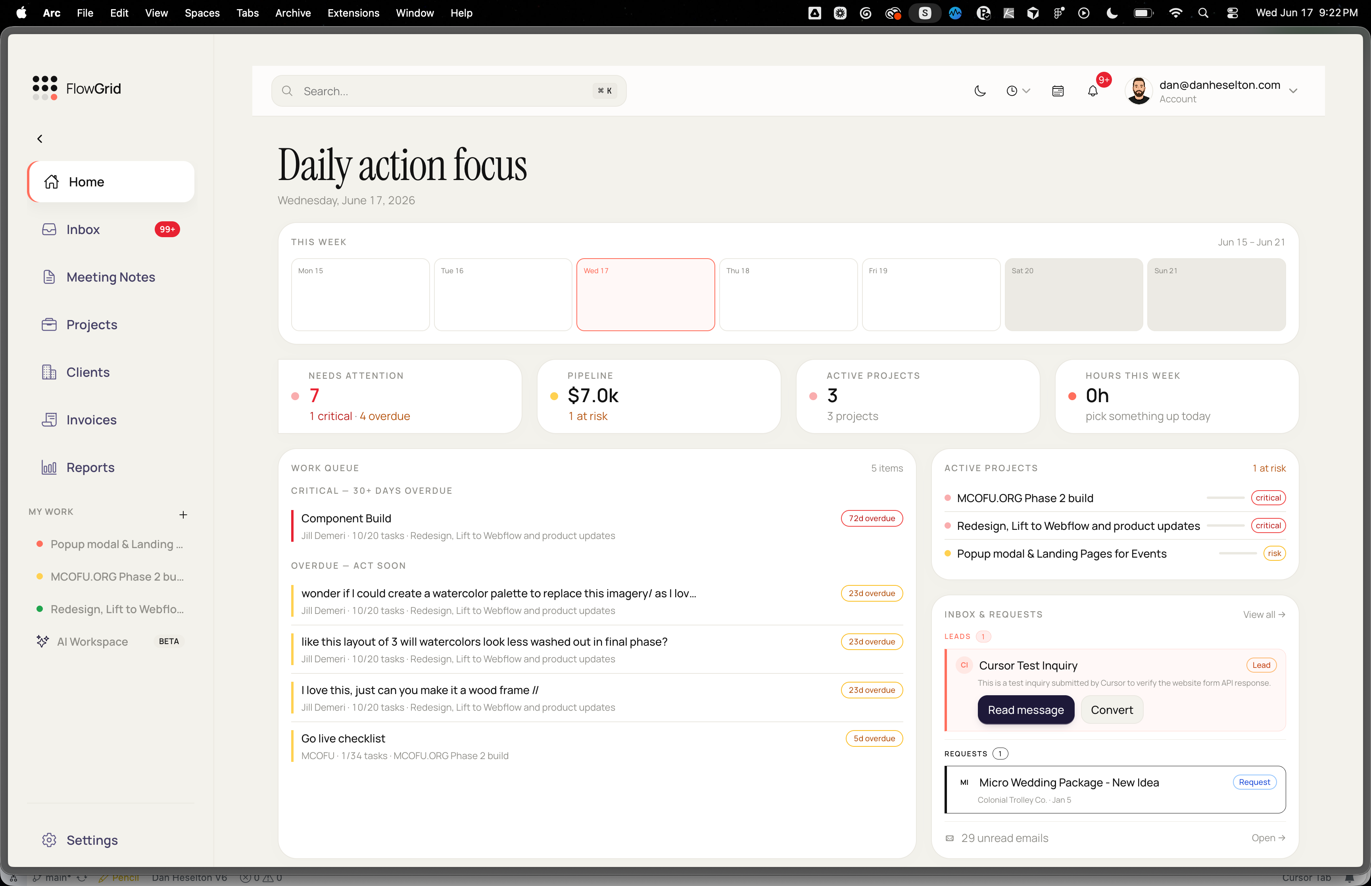
Task: Open the Pipeline $7.0k card
Action: (x=659, y=396)
